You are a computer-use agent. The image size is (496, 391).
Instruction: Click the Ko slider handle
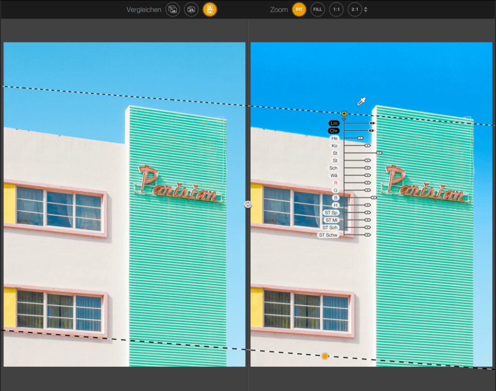click(x=367, y=145)
